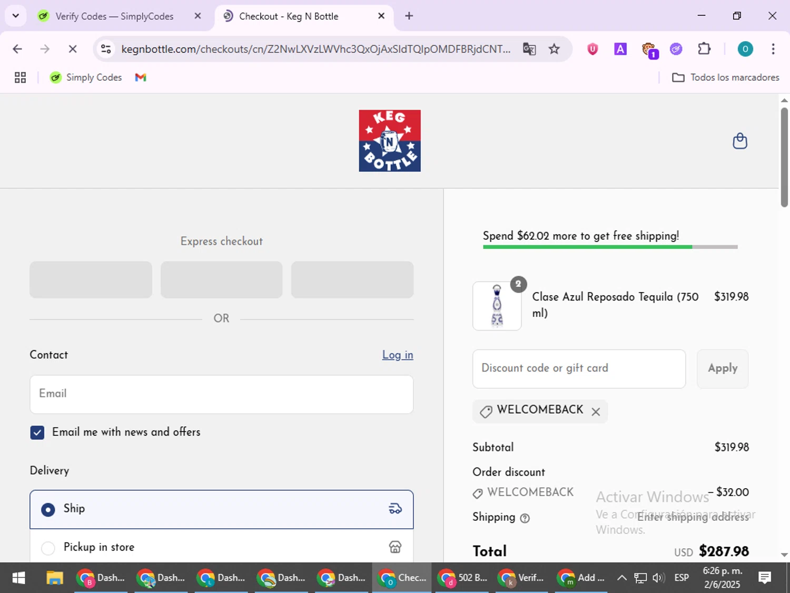Close the Verify Codes — SimplyCodes tab
This screenshot has height=593, width=790.
197,16
